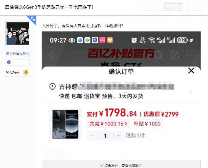The image size is (208, 168).
Task: Tap the search magnifier icon
Action: pos(158,55)
